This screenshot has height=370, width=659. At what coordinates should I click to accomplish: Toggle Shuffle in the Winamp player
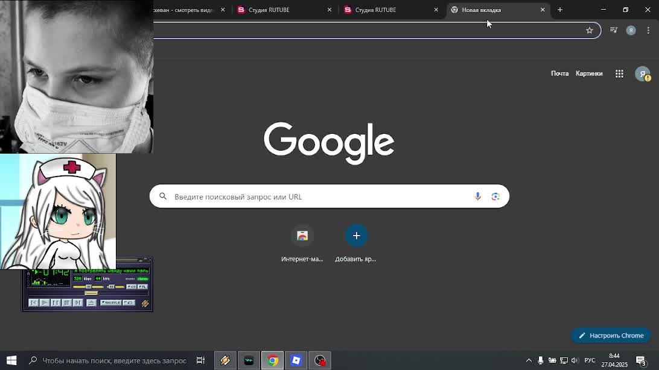tap(111, 303)
